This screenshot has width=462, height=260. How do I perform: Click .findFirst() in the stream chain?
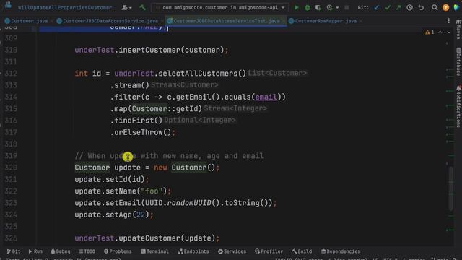point(136,121)
